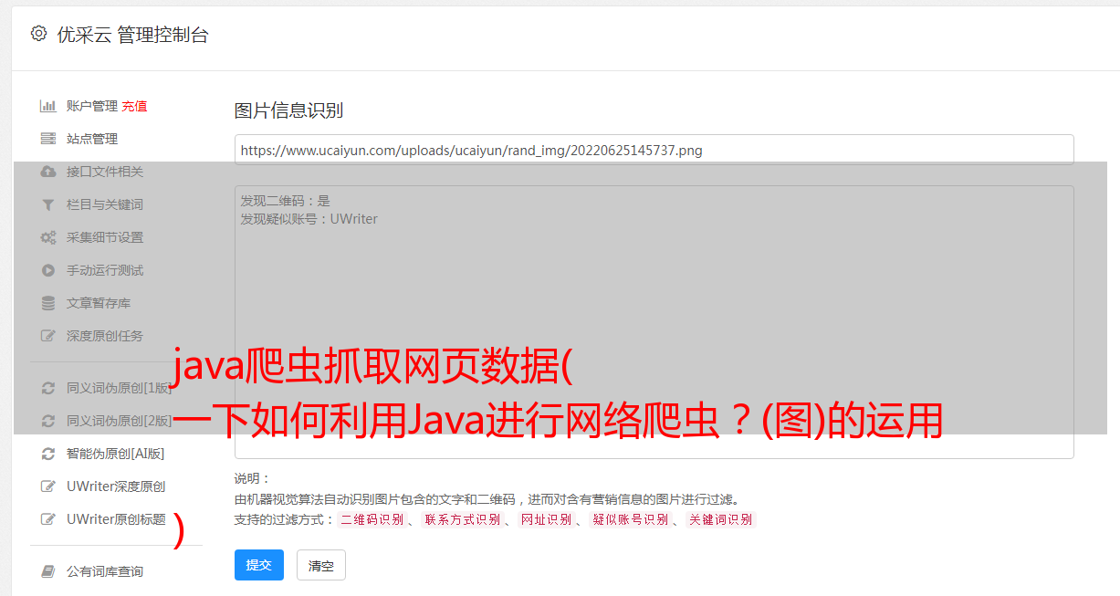Click the 网址识别 filter tag

pyautogui.click(x=546, y=519)
